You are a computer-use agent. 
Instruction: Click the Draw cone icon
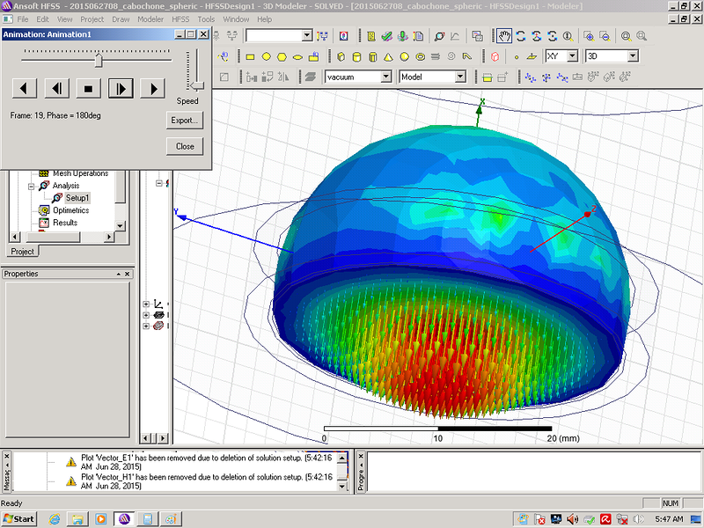coord(389,56)
